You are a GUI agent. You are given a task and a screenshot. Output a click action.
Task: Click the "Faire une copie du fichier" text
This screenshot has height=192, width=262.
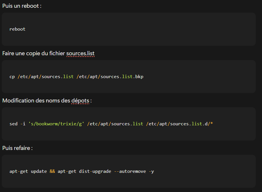click(x=34, y=54)
